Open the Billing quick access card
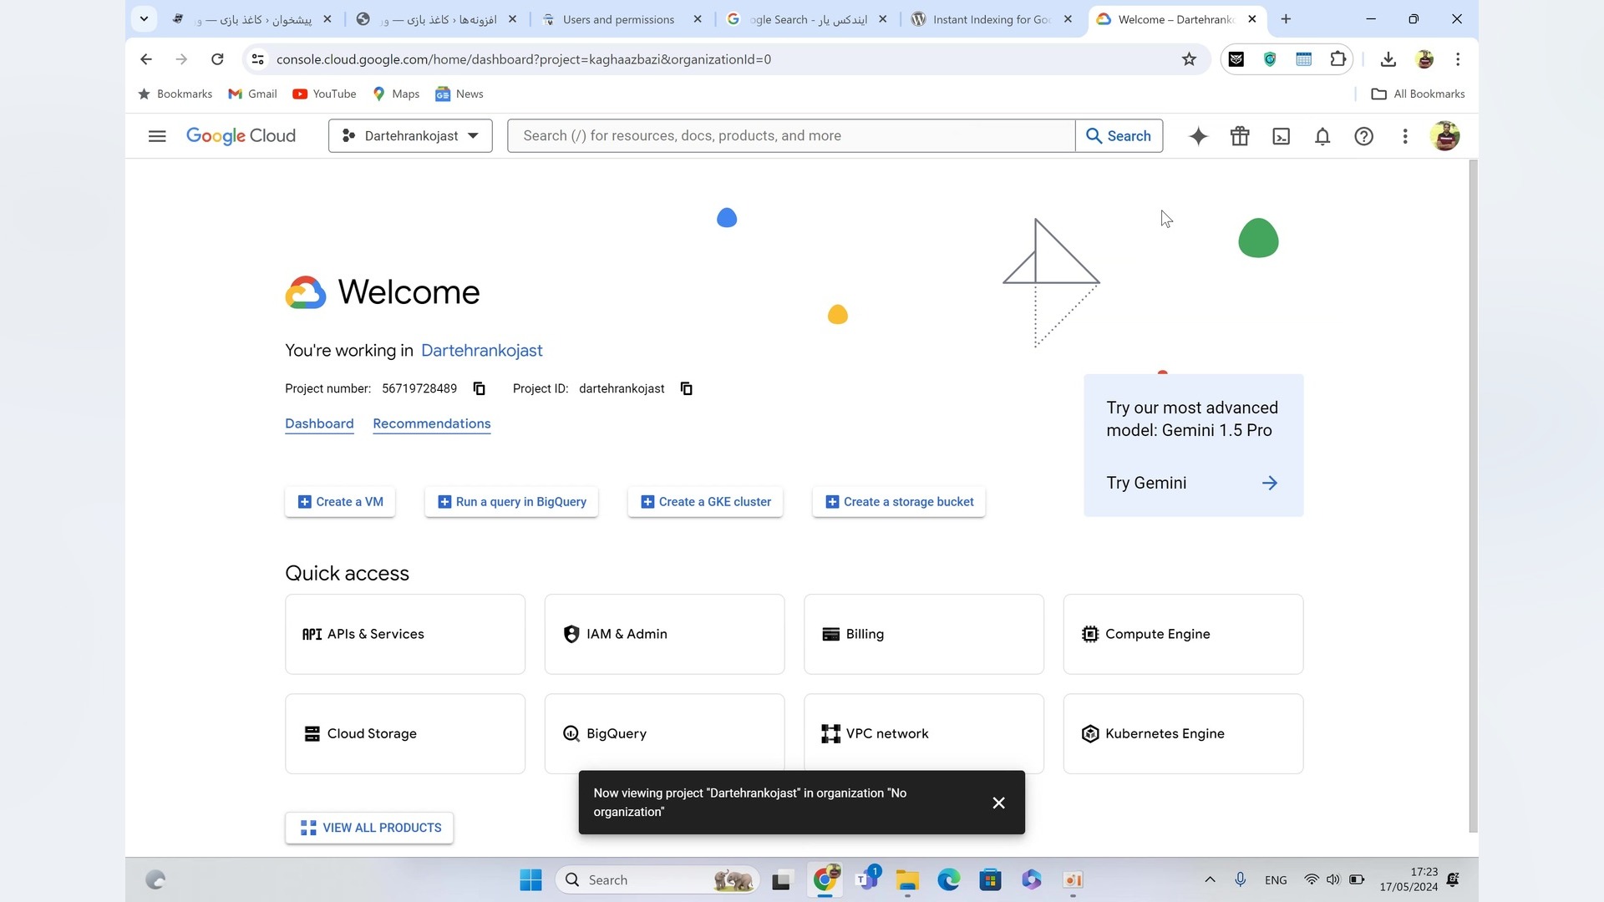This screenshot has width=1604, height=902. pos(924,634)
